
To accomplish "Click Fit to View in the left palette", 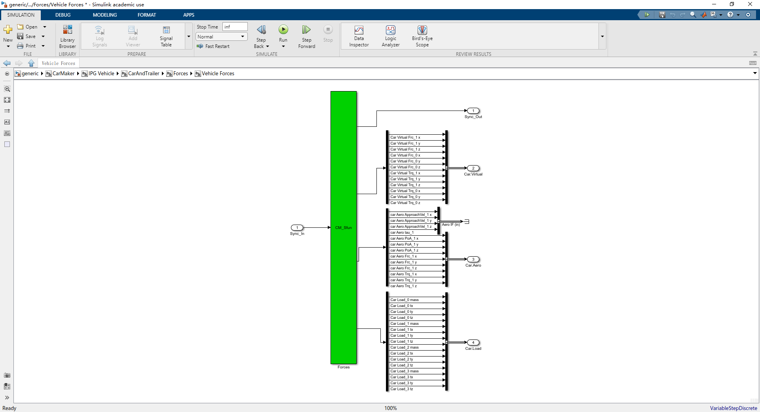I will 7,100.
